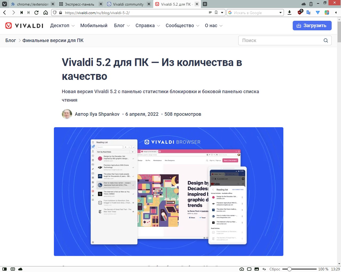Screen dimensions: 341x272
Task: Expand the Справка menu
Action: point(148,26)
